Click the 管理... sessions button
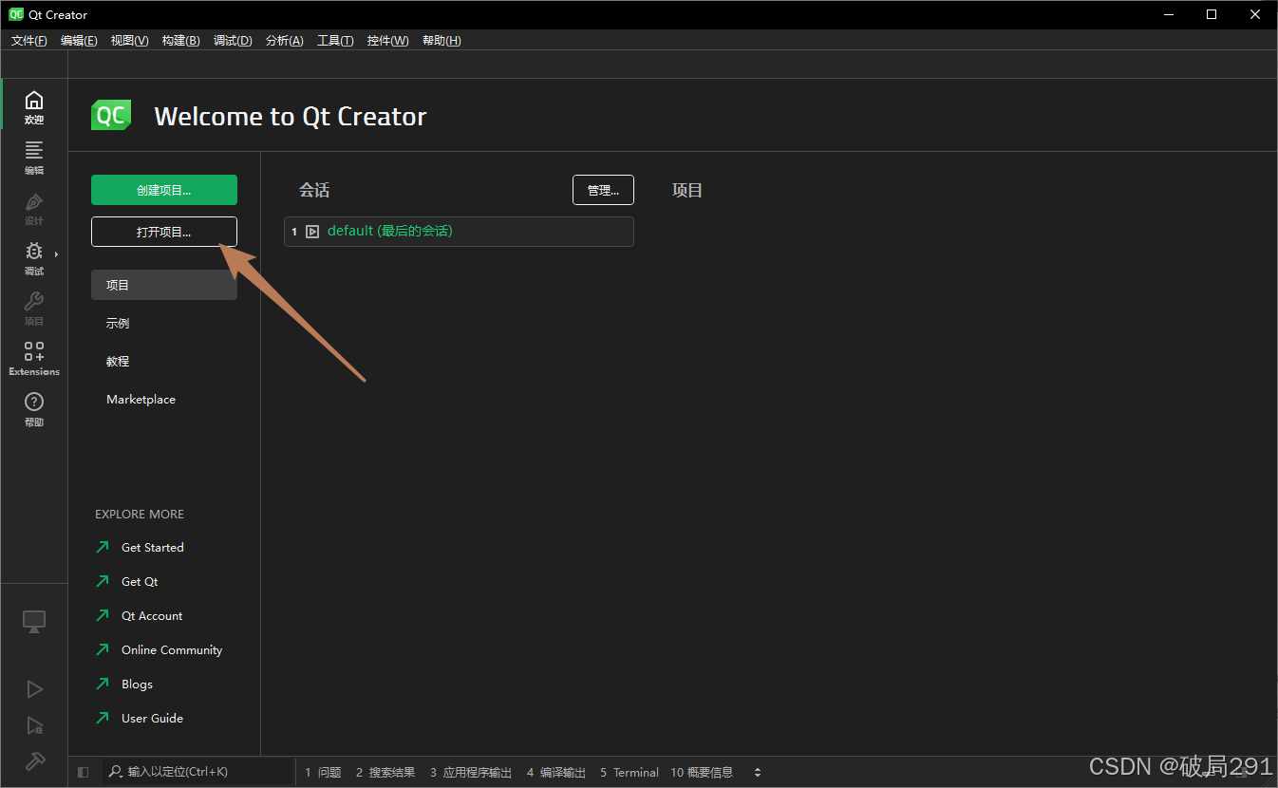 (x=603, y=190)
